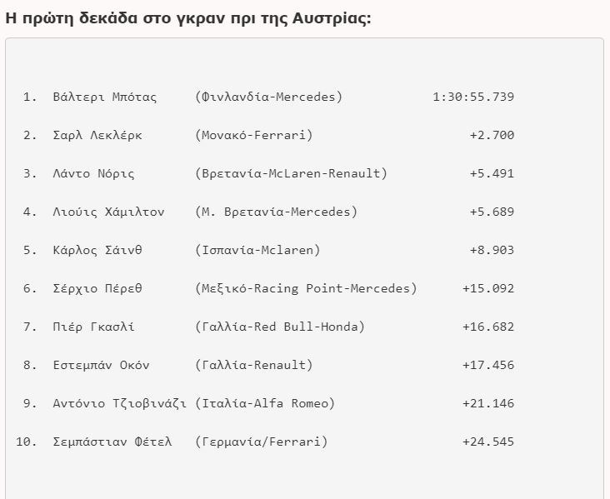This screenshot has height=499, width=610.
Task: Click the driver name Αντόνιο Τζιοβινάζι
Action: coord(119,403)
